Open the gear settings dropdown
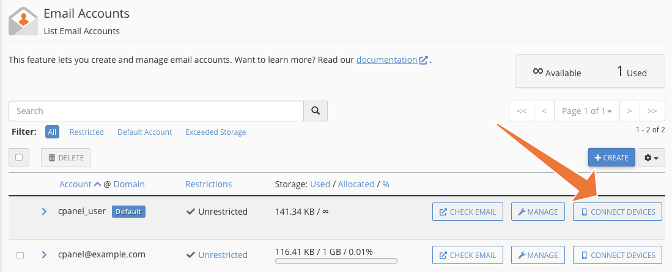672x272 pixels. coord(651,158)
